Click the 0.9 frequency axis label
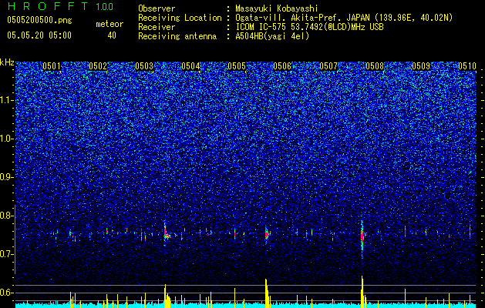 click(x=7, y=177)
